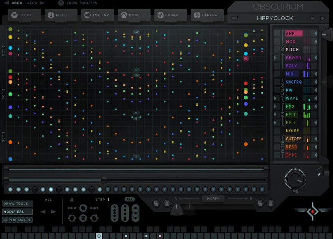This screenshot has width=333, height=239.
Task: Select the ARP parameter label
Action: tap(294, 33)
